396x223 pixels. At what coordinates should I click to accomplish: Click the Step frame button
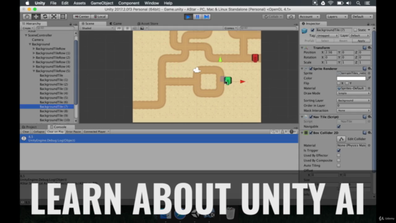206,17
